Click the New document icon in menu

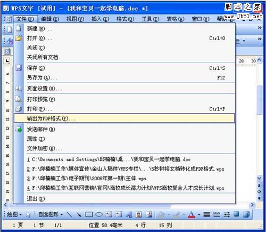tap(19, 28)
